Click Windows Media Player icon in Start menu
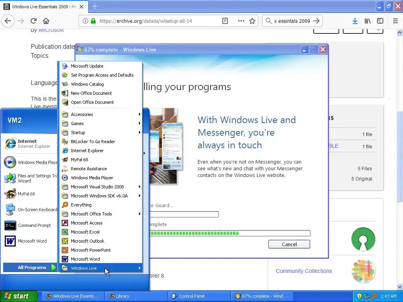The height and width of the screenshot is (302, 403). click(x=10, y=162)
